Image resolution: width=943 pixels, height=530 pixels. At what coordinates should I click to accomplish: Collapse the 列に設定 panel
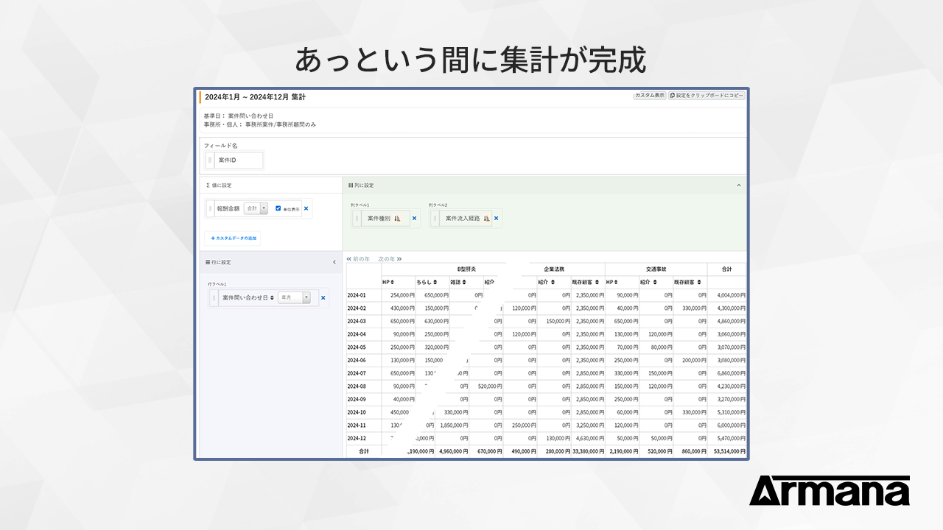739,185
